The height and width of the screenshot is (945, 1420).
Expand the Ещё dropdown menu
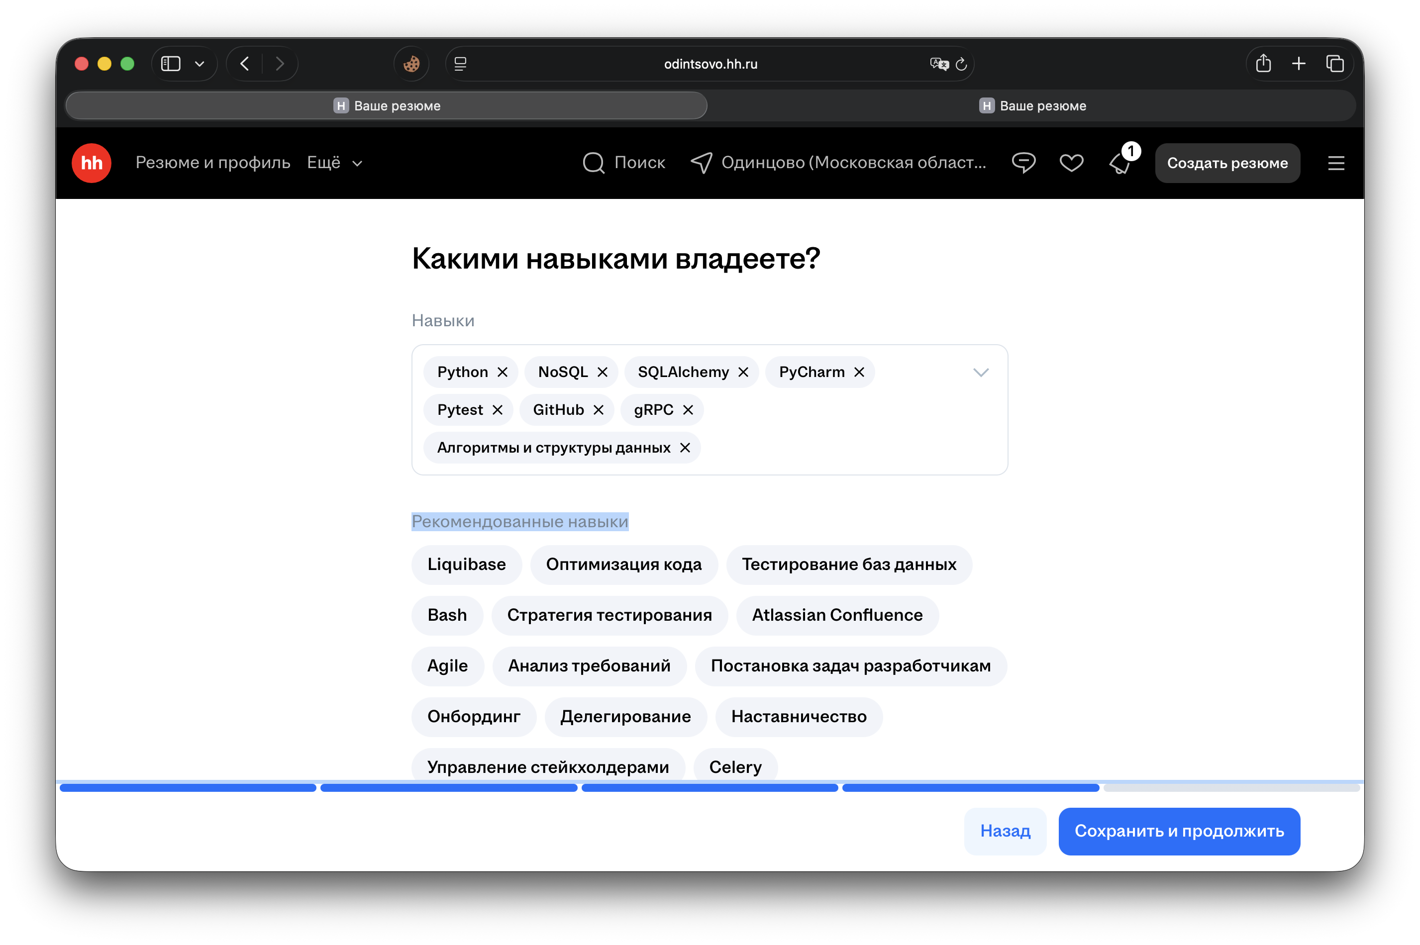(x=333, y=163)
